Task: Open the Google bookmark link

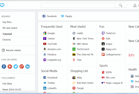Action: (x=51, y=33)
